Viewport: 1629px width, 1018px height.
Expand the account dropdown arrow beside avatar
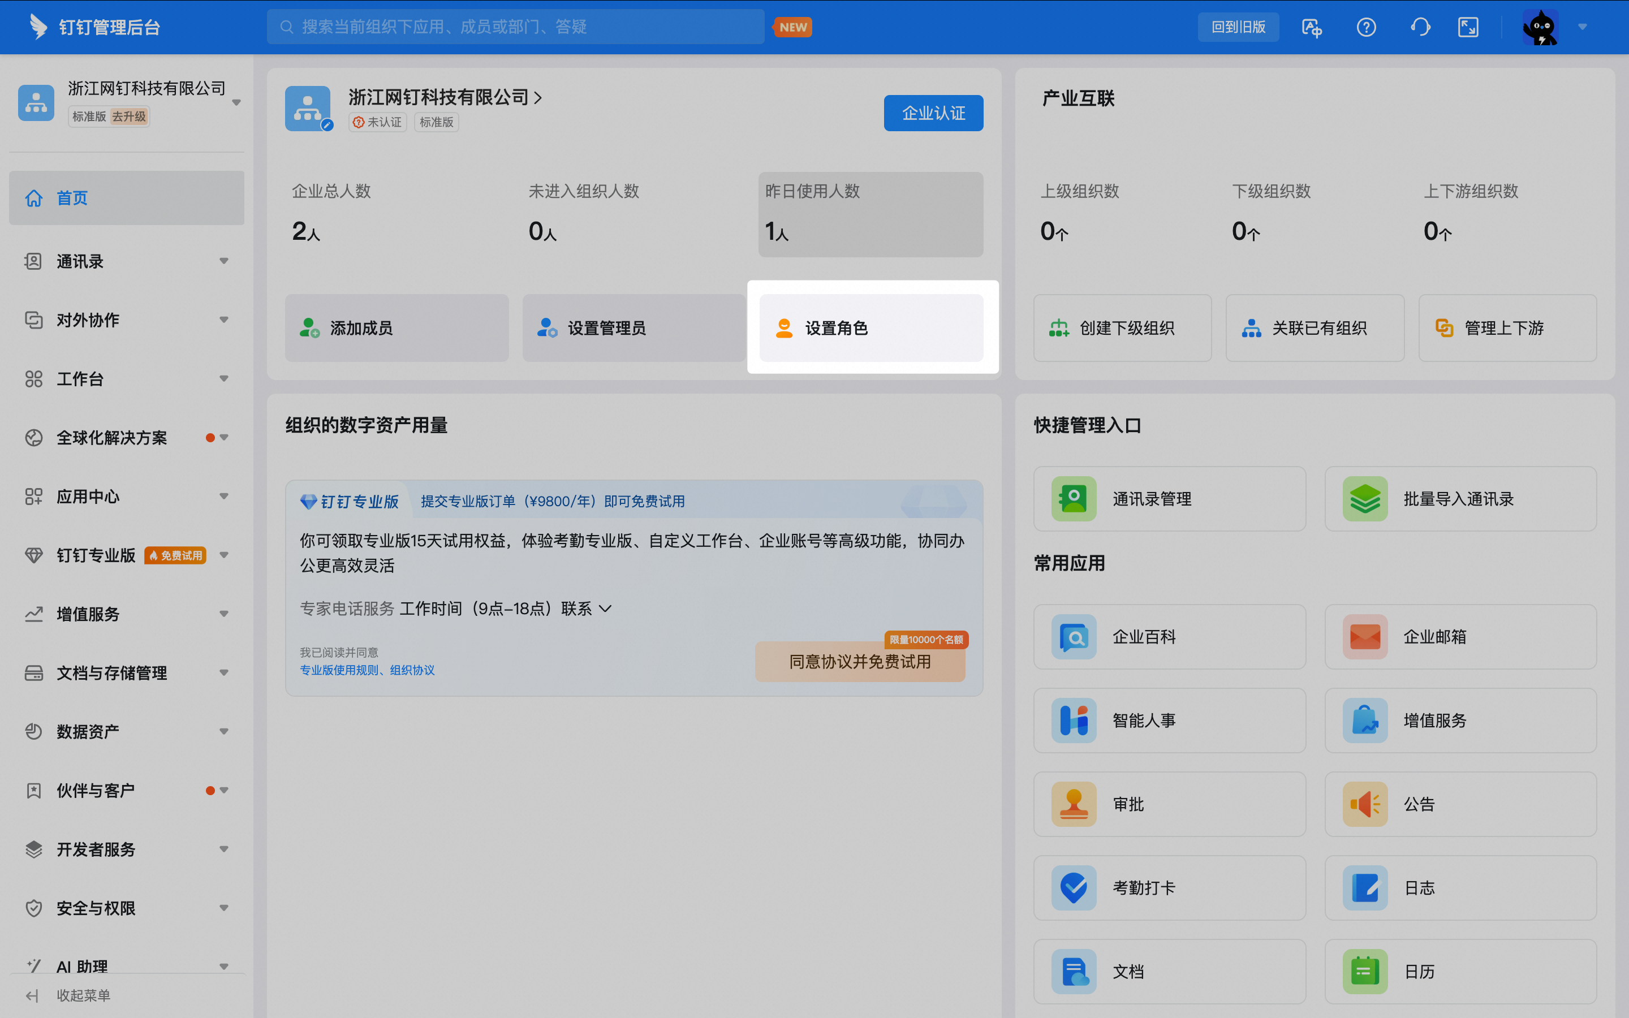tap(1583, 28)
